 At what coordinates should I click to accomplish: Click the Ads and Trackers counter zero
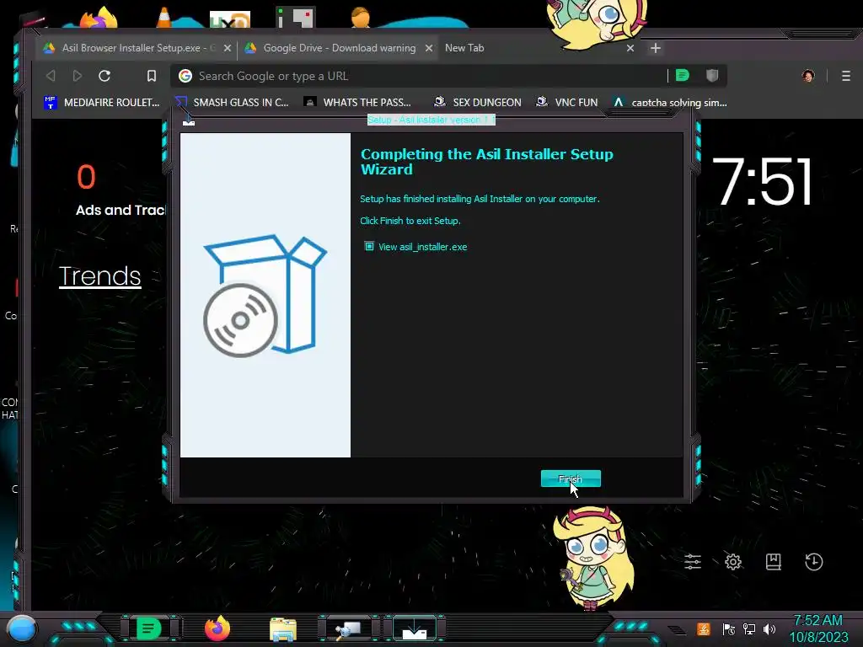click(86, 177)
